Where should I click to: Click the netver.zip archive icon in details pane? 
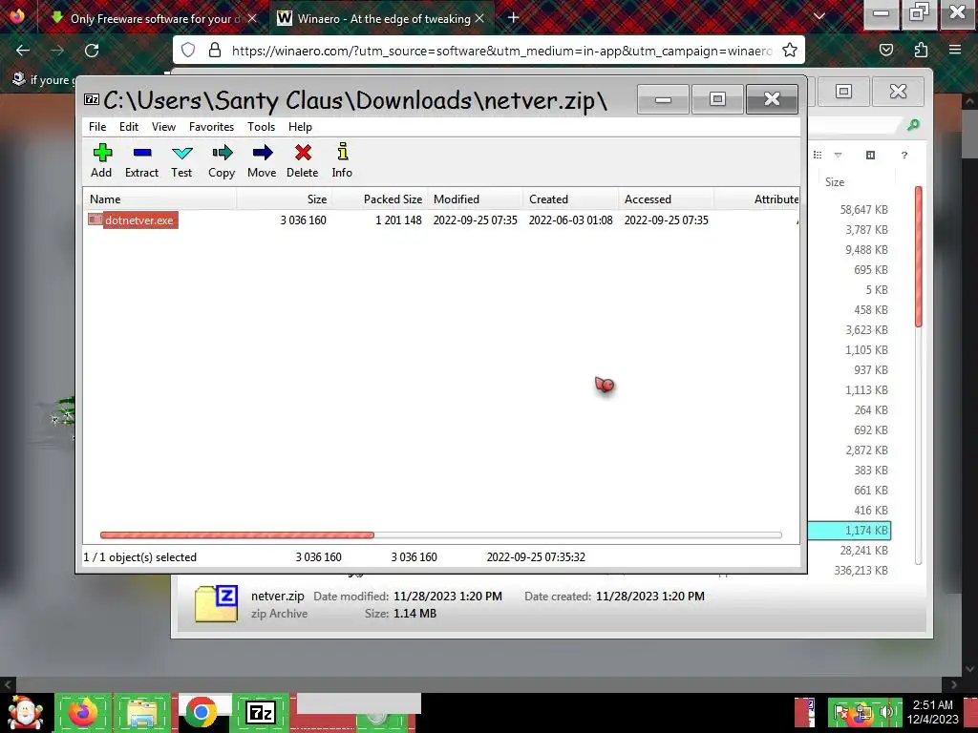coord(216,603)
